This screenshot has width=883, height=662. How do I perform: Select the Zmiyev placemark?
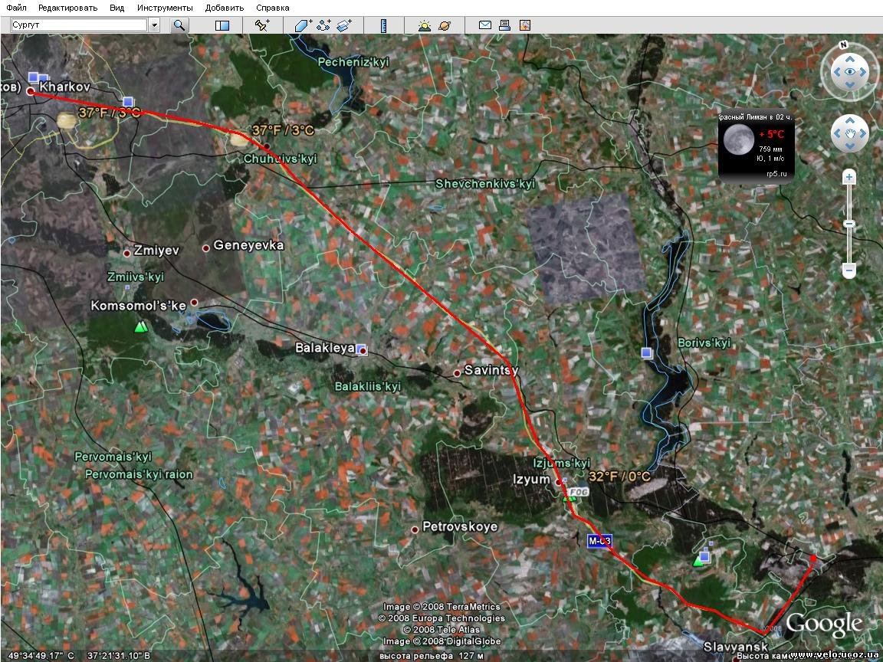(127, 254)
